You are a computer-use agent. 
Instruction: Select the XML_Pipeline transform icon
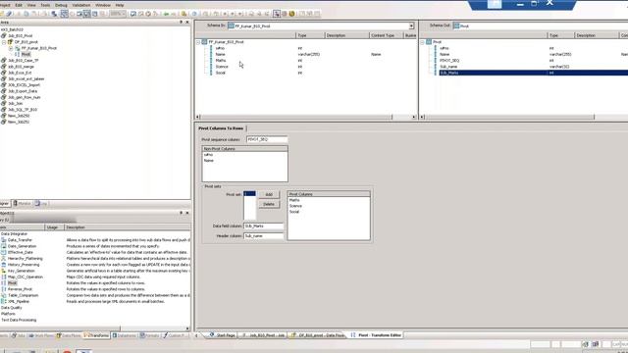4,301
